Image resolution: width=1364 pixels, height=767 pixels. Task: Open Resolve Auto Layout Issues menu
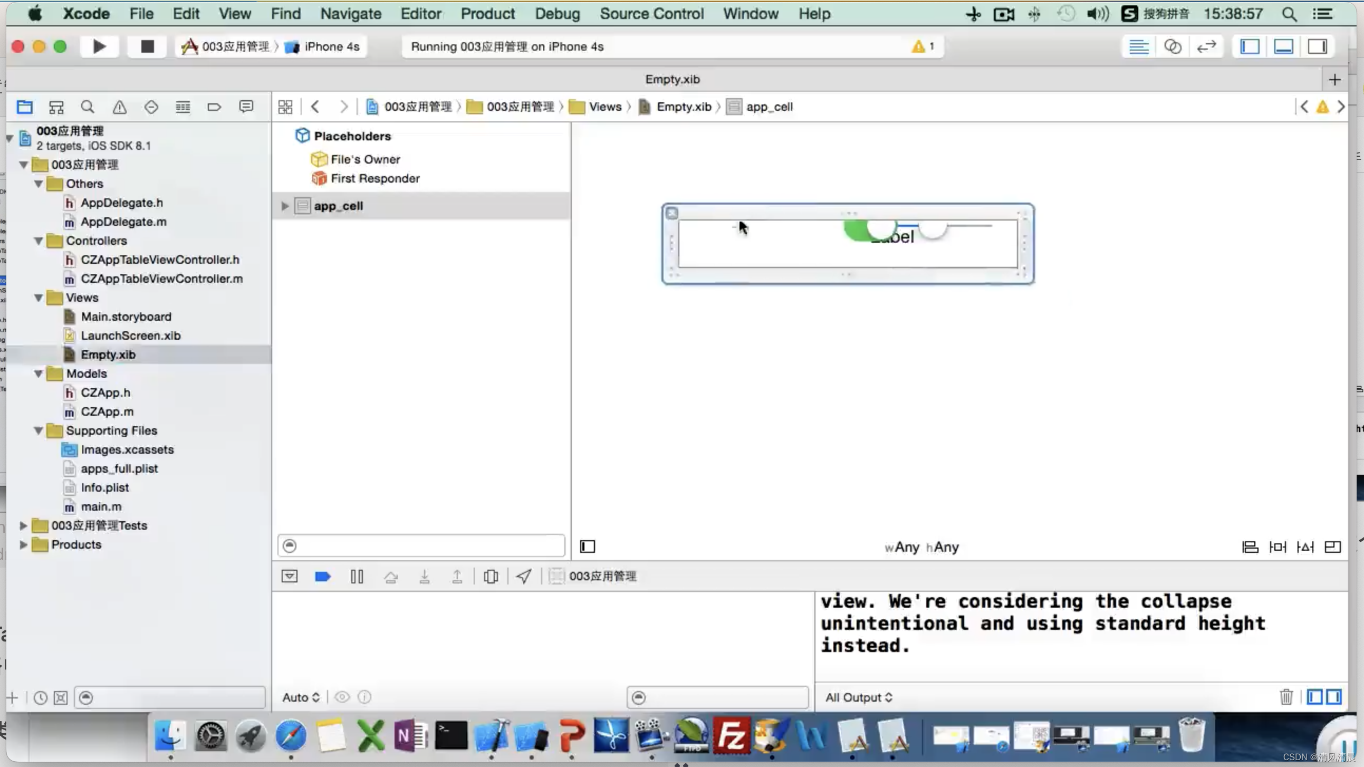coord(1305,547)
